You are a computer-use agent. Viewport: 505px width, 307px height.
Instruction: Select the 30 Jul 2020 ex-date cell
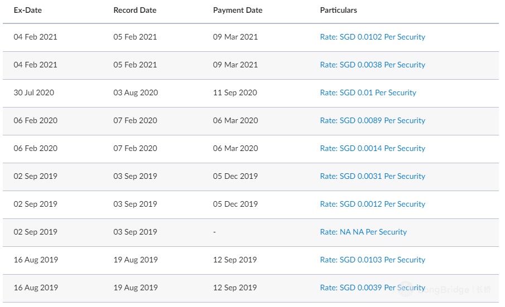pos(34,92)
